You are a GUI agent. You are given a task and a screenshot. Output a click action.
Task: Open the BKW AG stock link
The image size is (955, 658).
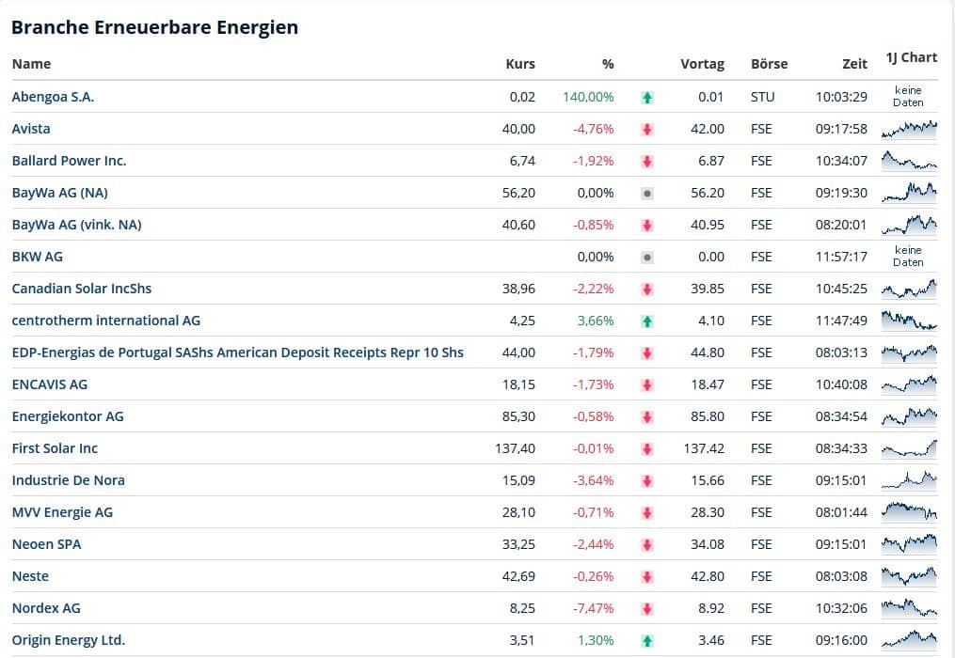pyautogui.click(x=37, y=257)
